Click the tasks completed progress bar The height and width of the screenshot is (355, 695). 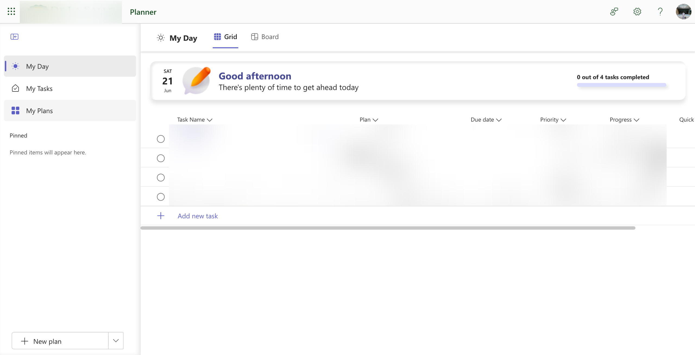click(x=621, y=85)
